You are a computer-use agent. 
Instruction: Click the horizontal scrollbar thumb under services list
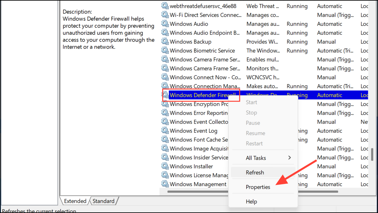[253, 191]
